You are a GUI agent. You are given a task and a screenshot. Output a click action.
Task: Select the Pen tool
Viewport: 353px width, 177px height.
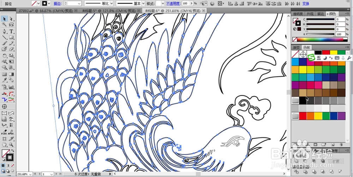click(4, 31)
